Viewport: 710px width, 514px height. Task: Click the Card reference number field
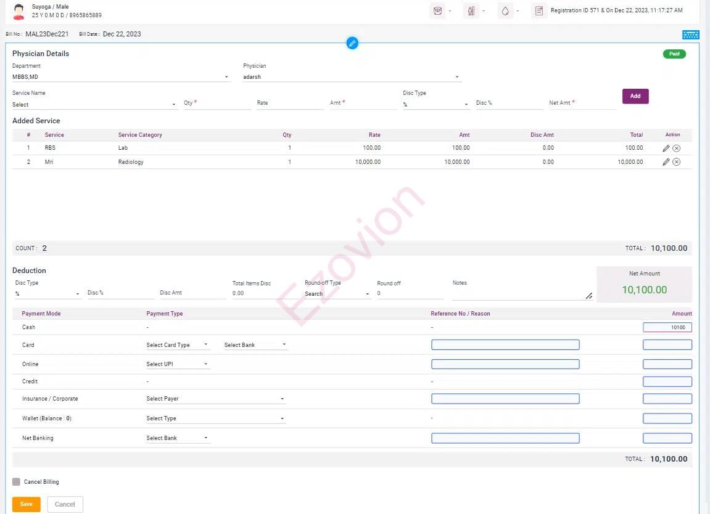[x=505, y=345]
